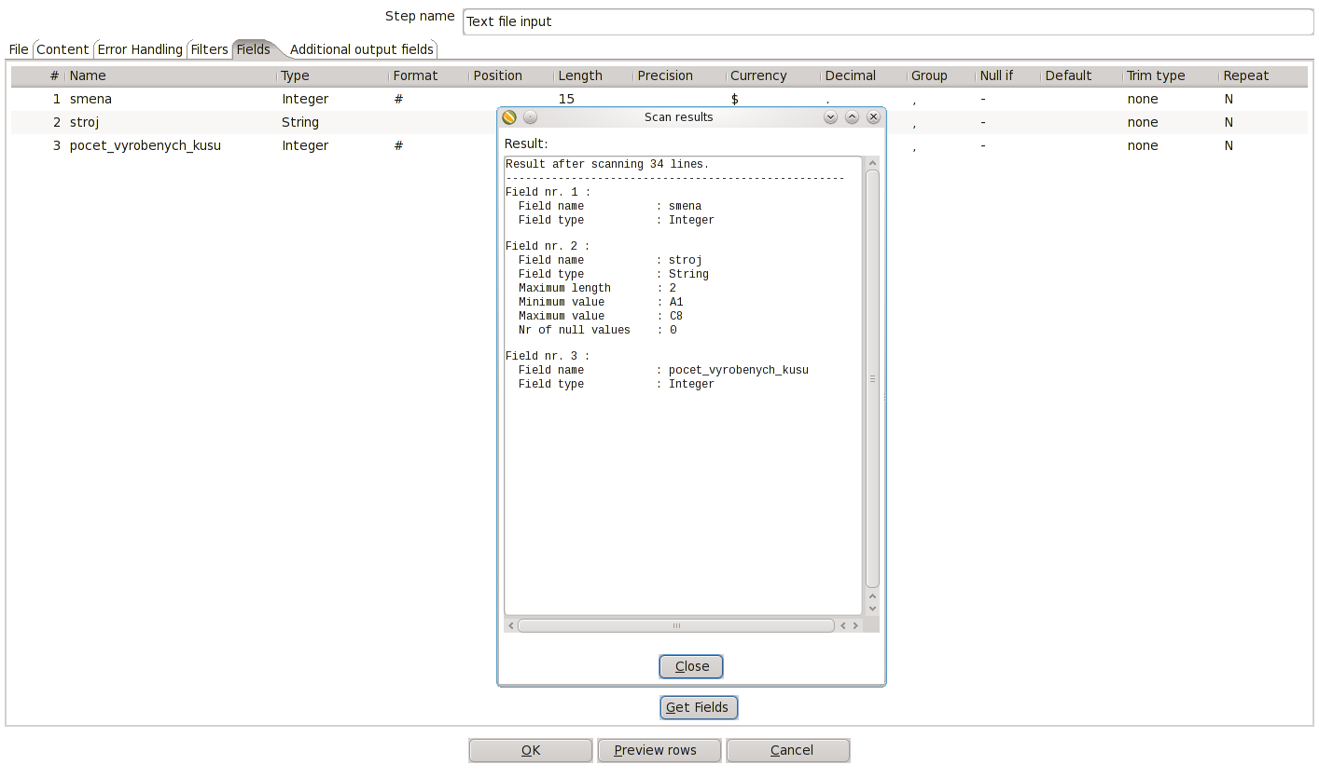Click the Precision column header
This screenshot has width=1319, height=778.
[680, 75]
